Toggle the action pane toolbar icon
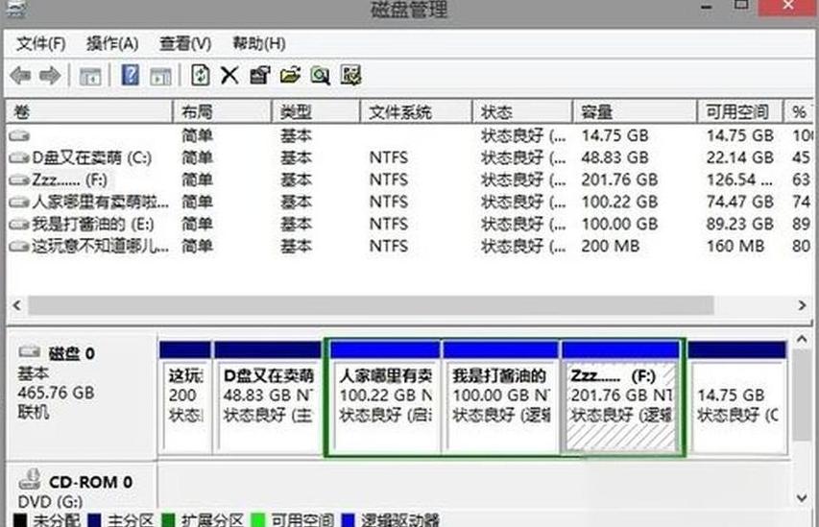819x527 pixels. pos(160,76)
